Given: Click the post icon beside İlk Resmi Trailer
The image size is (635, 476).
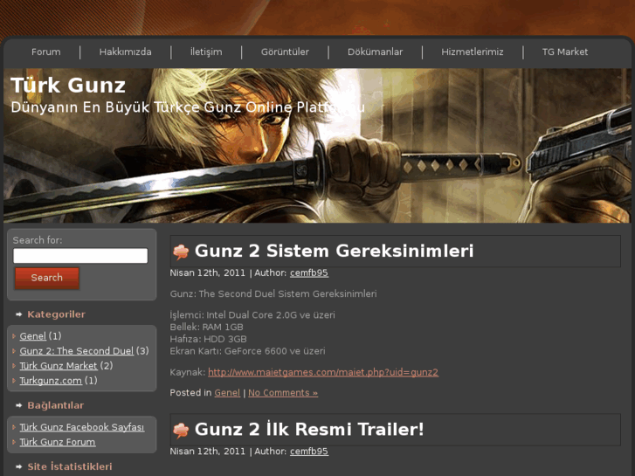Looking at the screenshot, I should click(181, 430).
